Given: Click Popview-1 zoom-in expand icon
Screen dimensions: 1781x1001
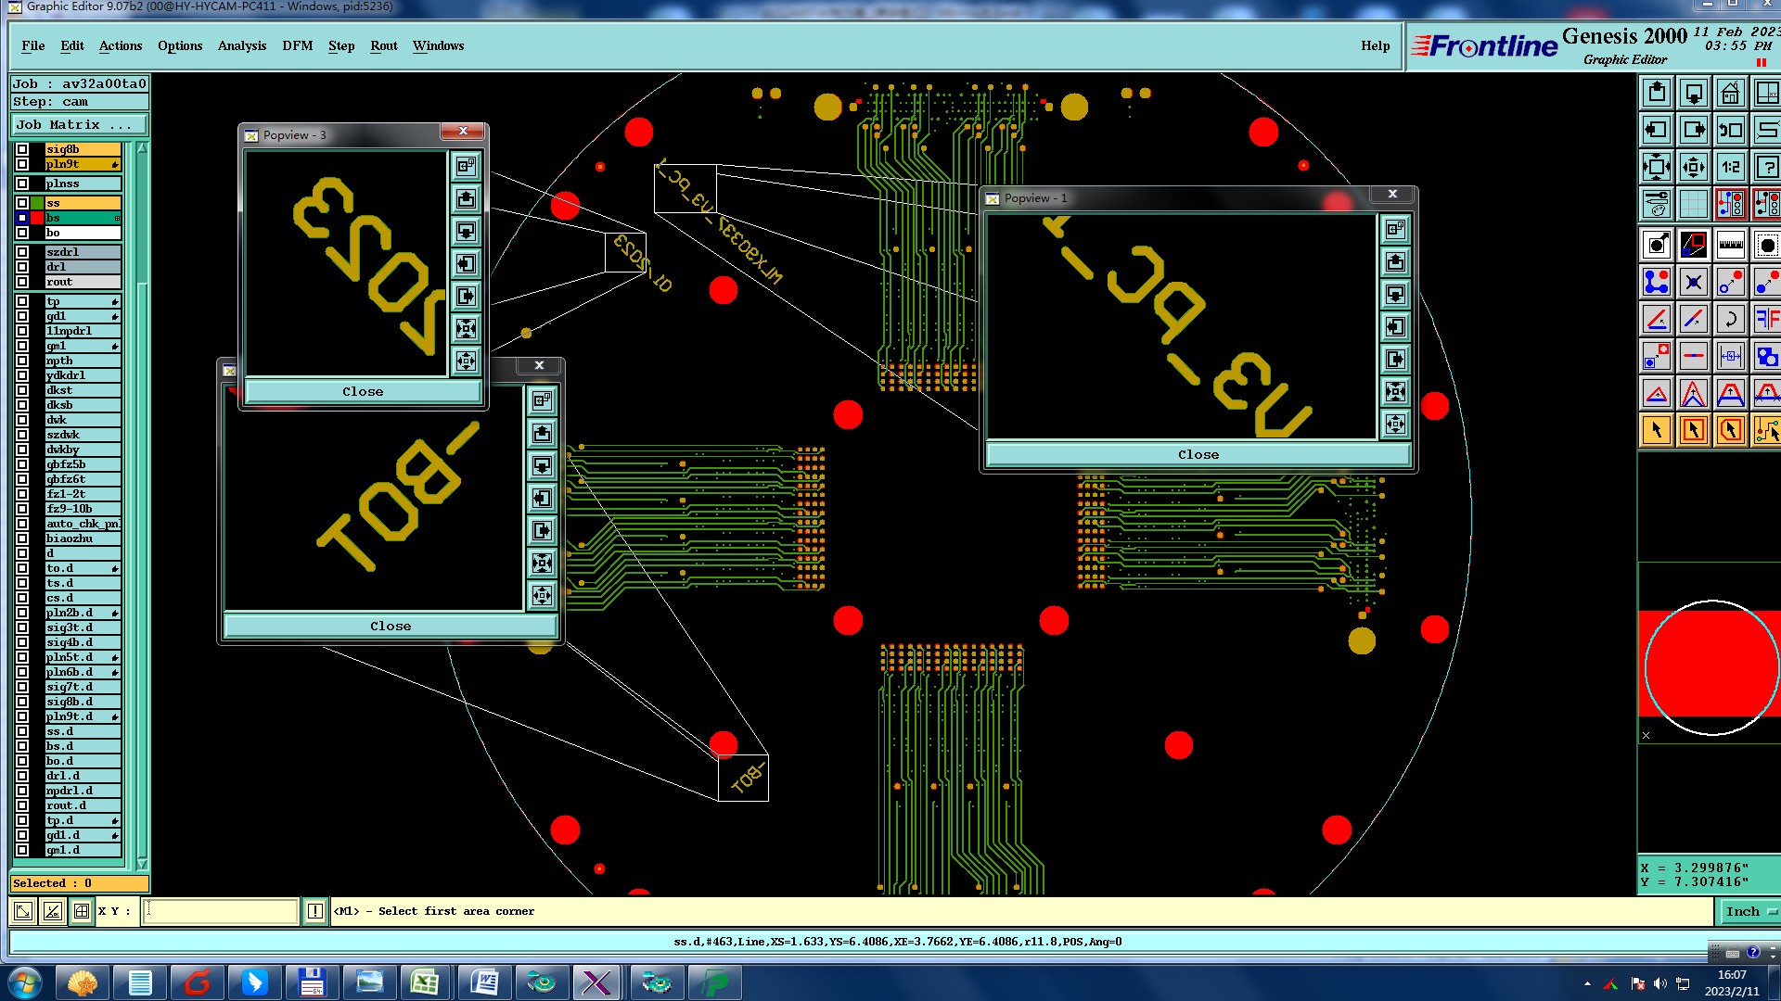Looking at the screenshot, I should 1395,392.
